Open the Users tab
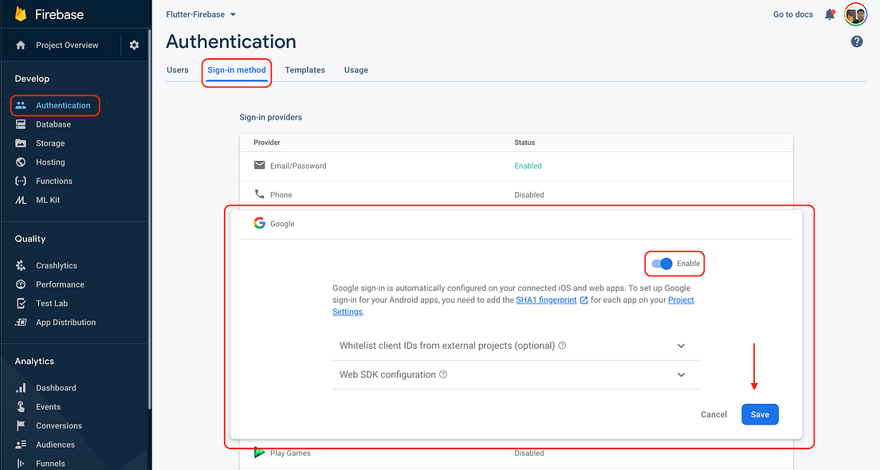 [178, 69]
